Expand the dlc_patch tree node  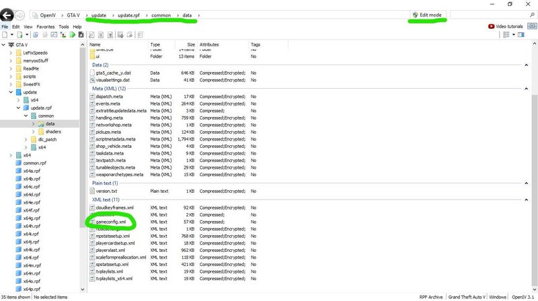(26, 140)
